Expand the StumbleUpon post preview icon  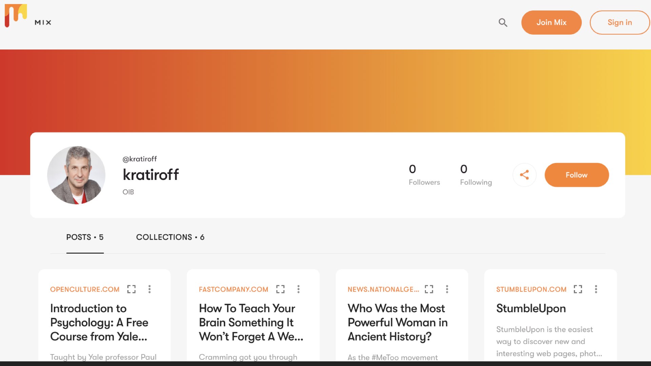[x=578, y=289]
